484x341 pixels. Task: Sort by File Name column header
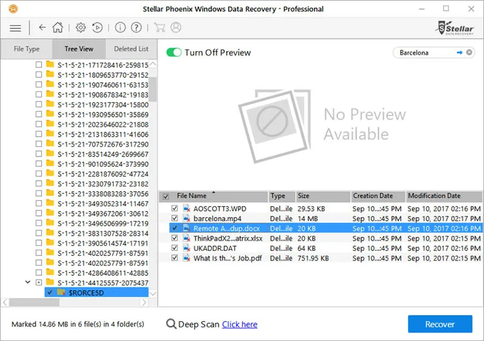tap(191, 196)
